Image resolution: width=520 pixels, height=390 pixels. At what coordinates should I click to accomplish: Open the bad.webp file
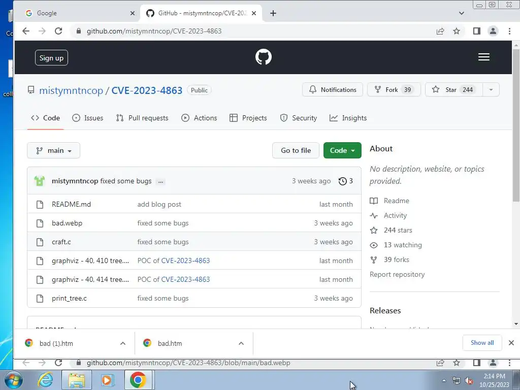tap(67, 223)
